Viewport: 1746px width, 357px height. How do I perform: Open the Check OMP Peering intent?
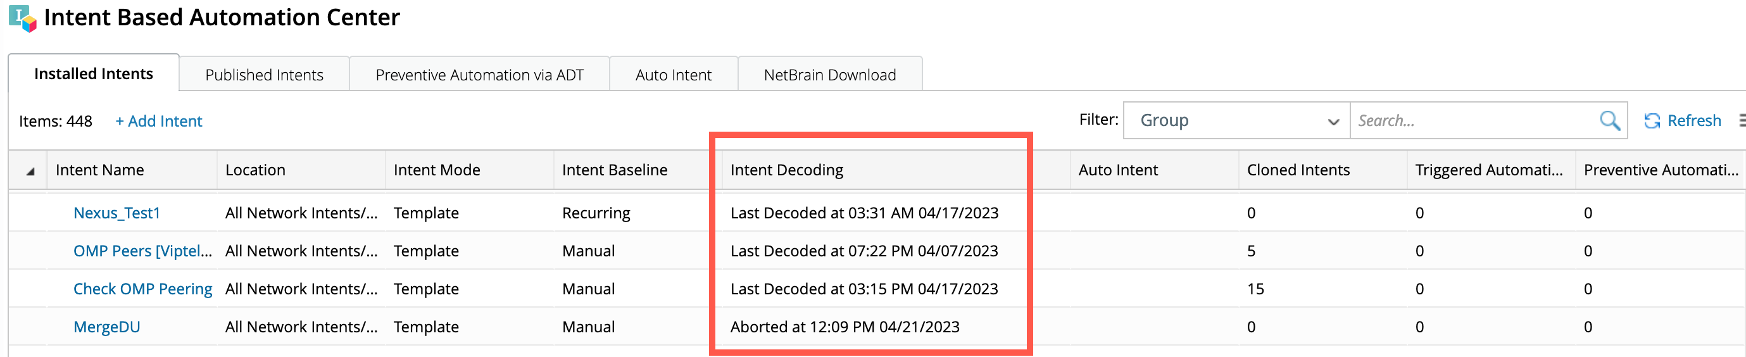point(142,289)
